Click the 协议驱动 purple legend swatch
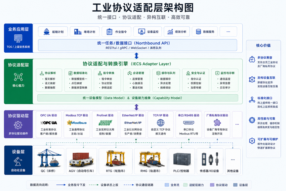Viewport: 286px width, 191px height. coord(212,185)
